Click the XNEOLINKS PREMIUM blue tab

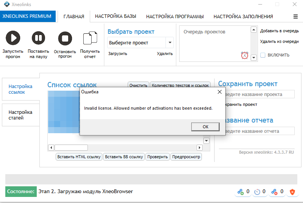[x=28, y=16]
